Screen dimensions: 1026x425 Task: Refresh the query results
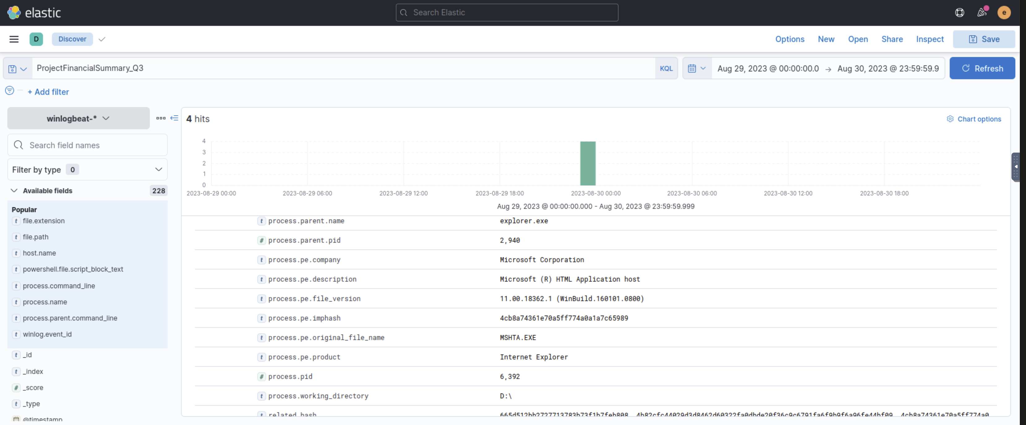[982, 69]
